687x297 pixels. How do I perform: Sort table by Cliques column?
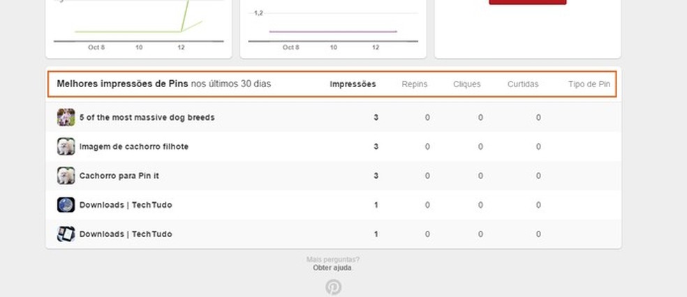click(x=466, y=84)
